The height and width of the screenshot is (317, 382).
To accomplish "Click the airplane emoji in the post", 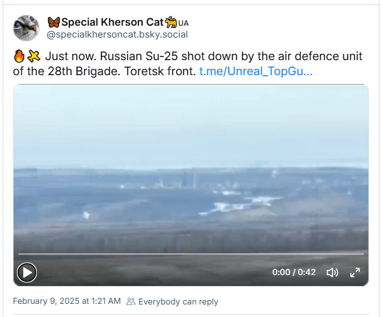I will (x=34, y=56).
